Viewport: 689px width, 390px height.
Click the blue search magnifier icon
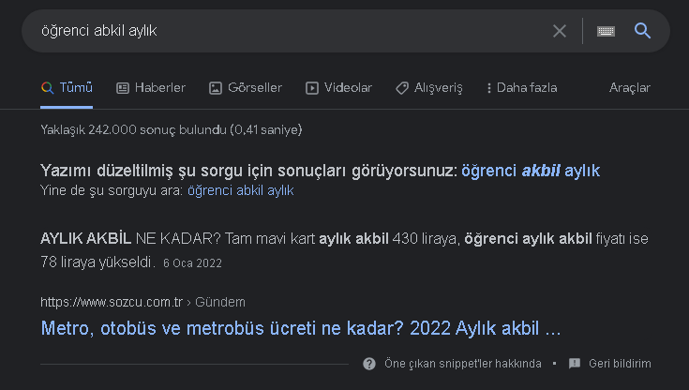642,31
